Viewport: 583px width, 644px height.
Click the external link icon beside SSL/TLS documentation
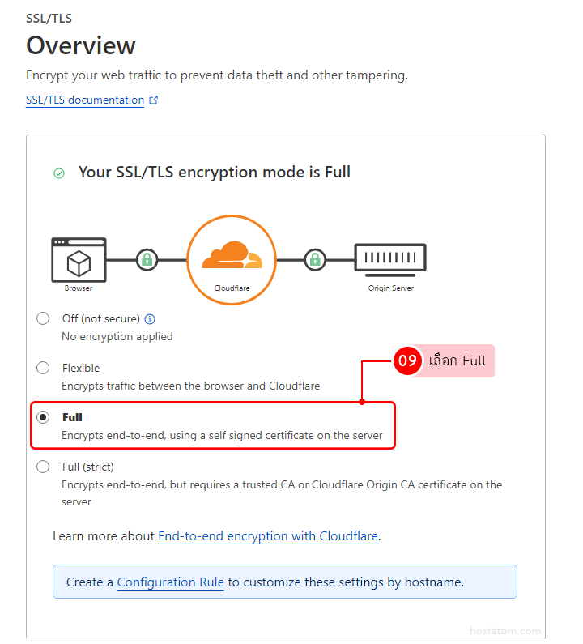pos(154,100)
